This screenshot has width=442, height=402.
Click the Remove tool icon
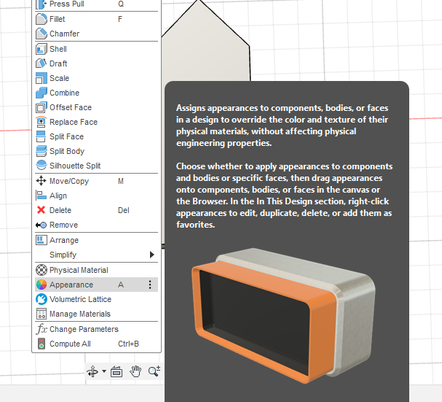coord(42,225)
